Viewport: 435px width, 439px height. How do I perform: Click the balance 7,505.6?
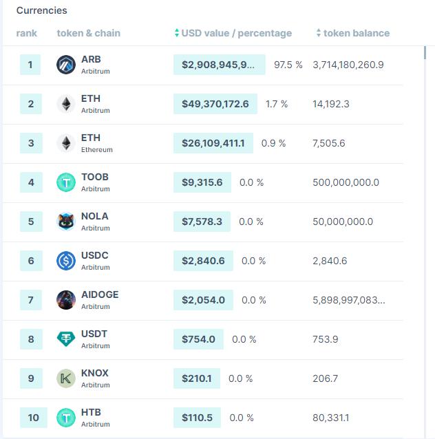point(329,143)
